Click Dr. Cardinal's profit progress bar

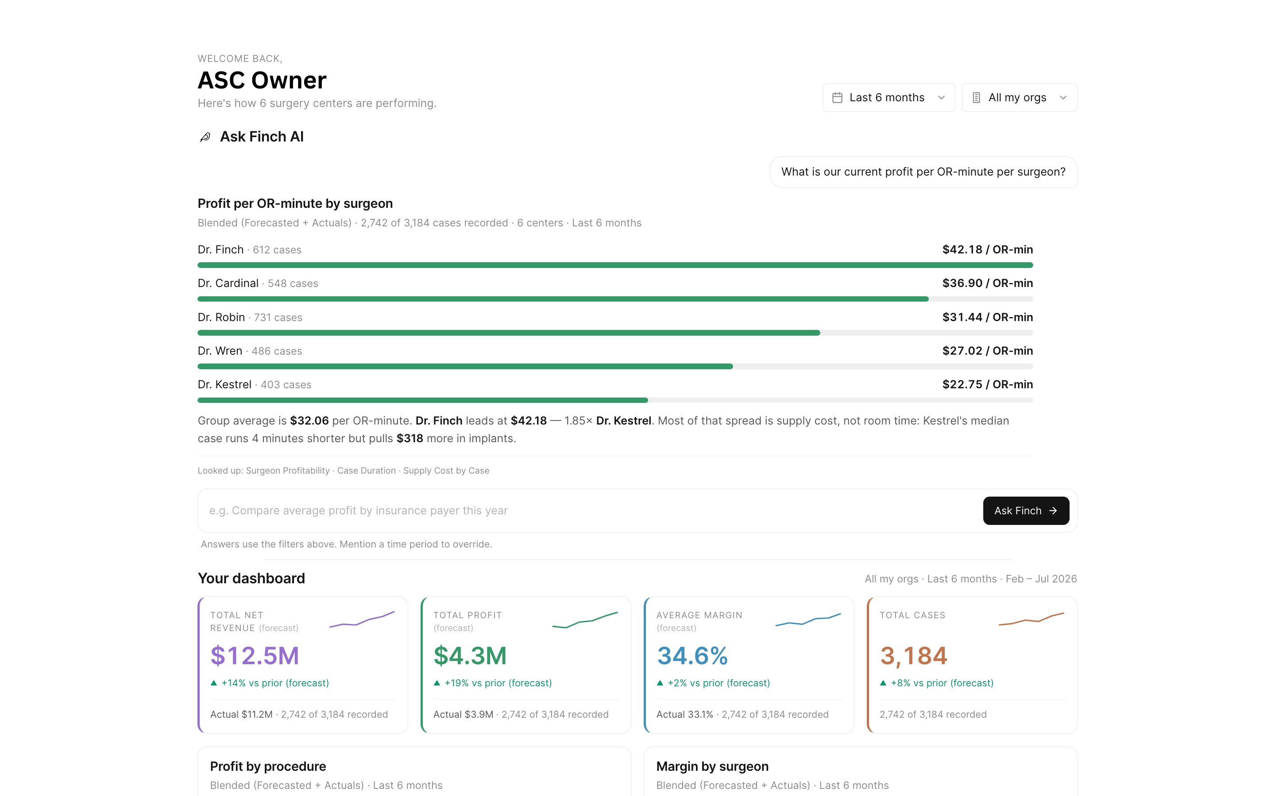click(x=615, y=299)
